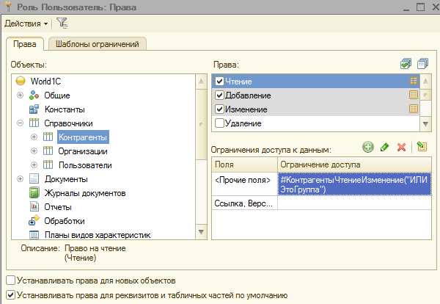Open the restriction query builder icon
This screenshot has width=440, height=304.
pyautogui.click(x=421, y=147)
